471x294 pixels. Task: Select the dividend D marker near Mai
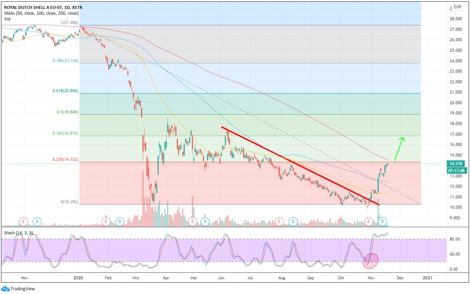pos(205,222)
